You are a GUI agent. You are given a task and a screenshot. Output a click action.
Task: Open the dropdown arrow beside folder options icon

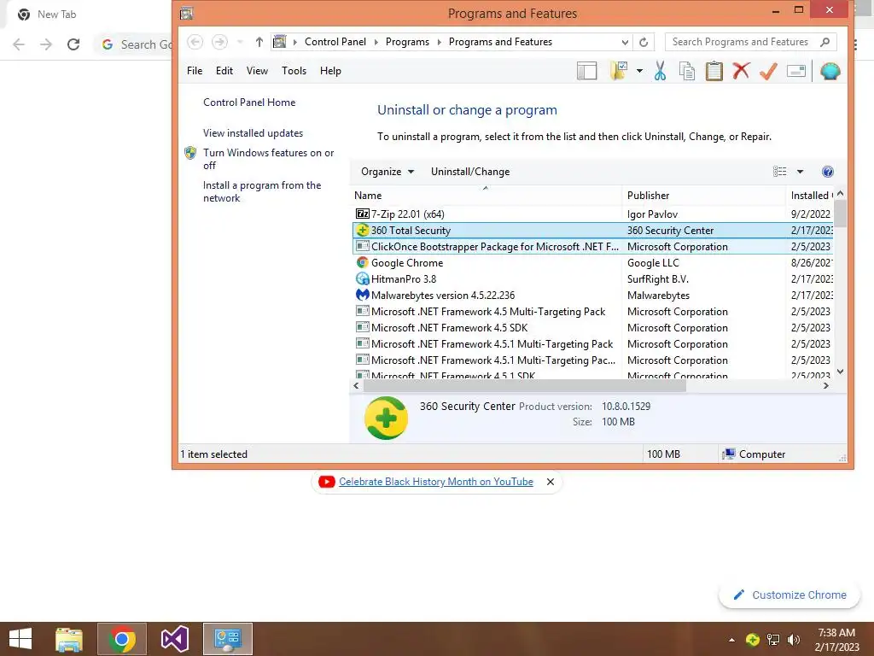tap(639, 71)
